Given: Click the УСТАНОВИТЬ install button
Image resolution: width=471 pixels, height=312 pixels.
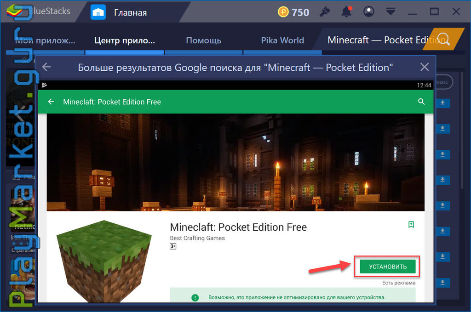Looking at the screenshot, I should click(x=387, y=267).
